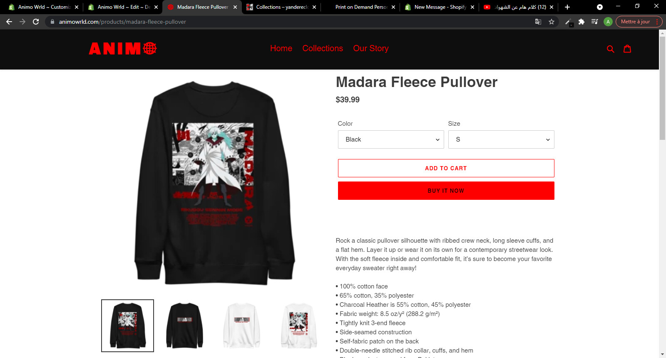This screenshot has height=358, width=666.
Task: Open a new tab with the plus icon
Action: (567, 7)
